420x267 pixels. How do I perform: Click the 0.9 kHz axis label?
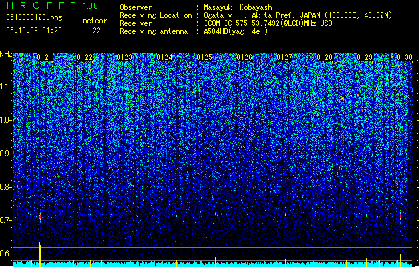tap(6, 154)
